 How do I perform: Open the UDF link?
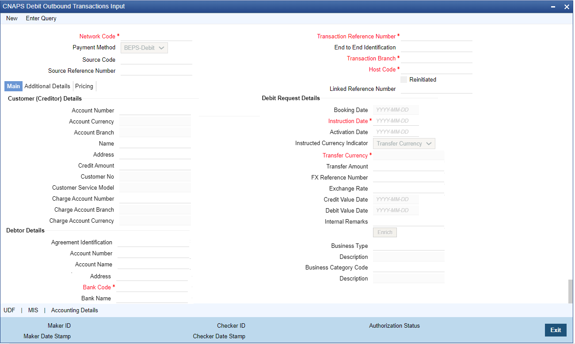[x=9, y=310]
